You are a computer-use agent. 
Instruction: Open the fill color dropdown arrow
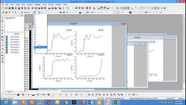click(x=90, y=12)
